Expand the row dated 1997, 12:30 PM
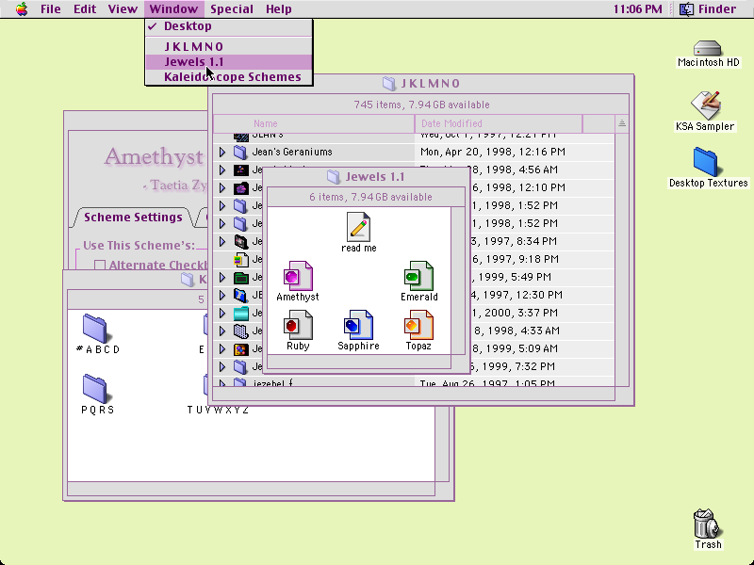The image size is (754, 565). tap(222, 295)
